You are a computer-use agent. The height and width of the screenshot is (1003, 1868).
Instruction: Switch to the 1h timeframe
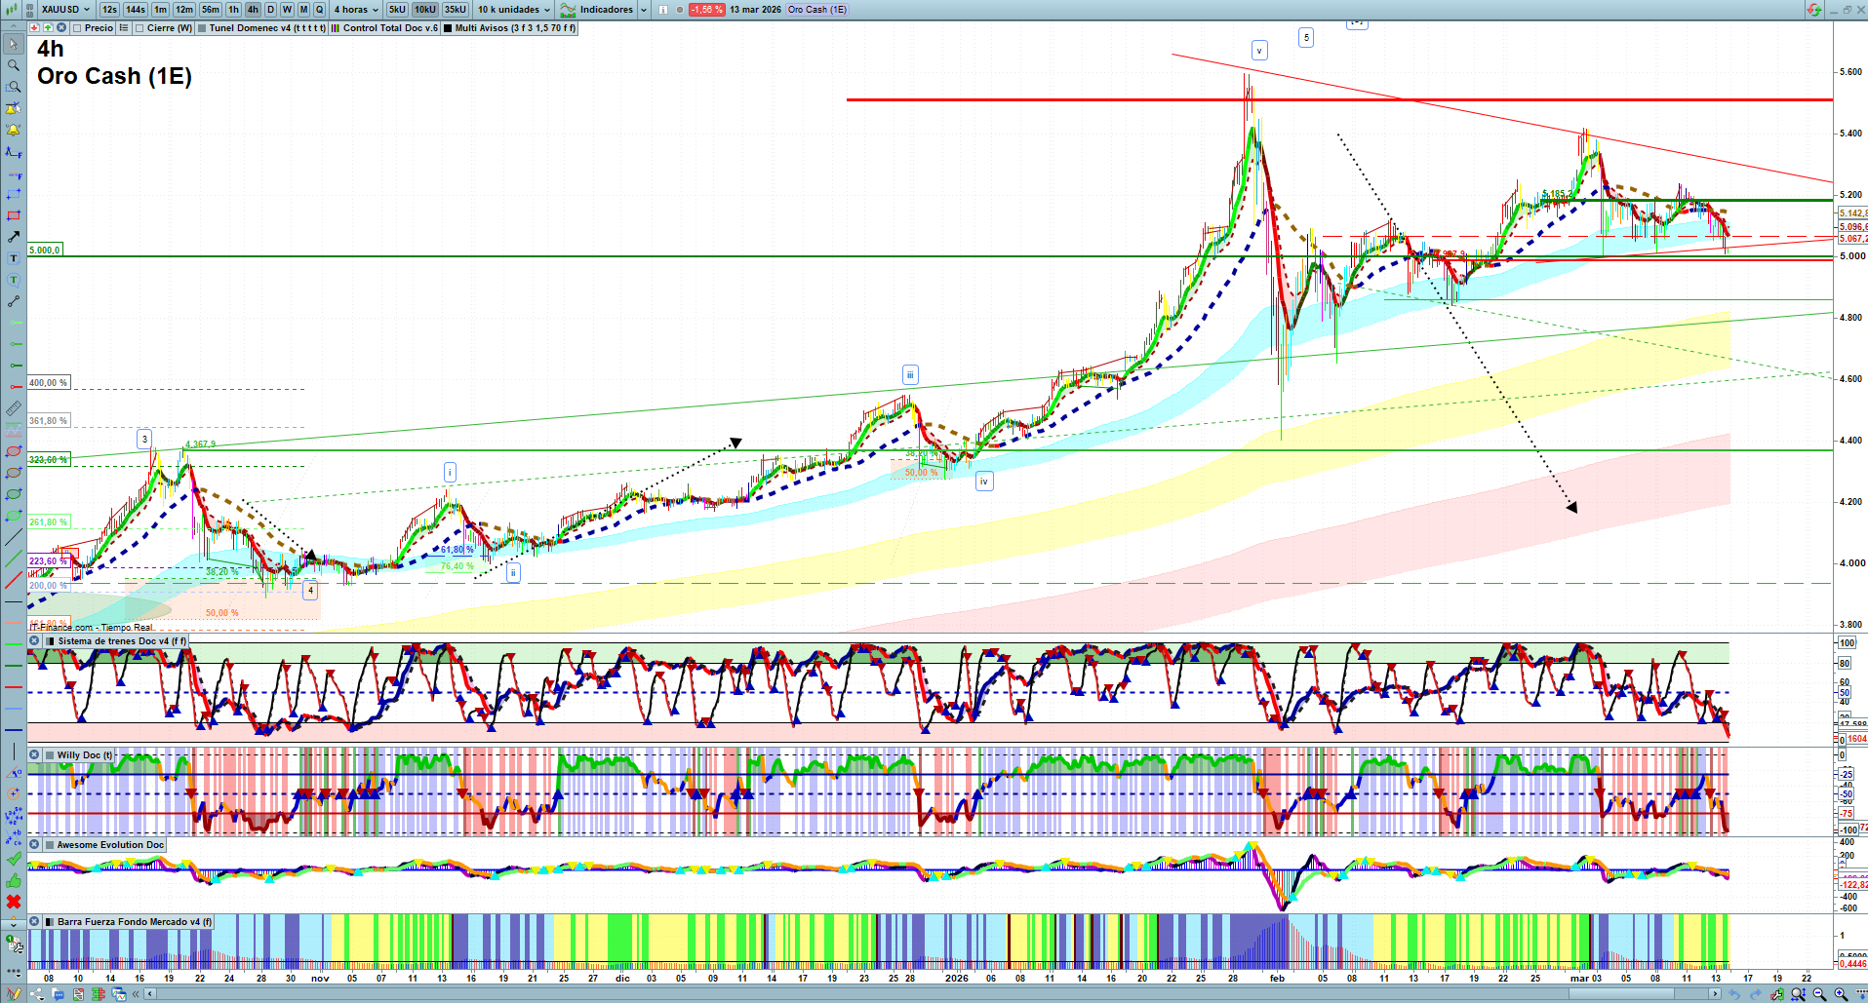click(x=233, y=10)
